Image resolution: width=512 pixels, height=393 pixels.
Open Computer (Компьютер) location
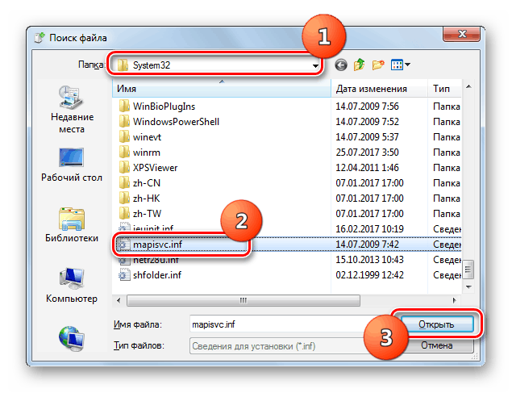point(72,286)
